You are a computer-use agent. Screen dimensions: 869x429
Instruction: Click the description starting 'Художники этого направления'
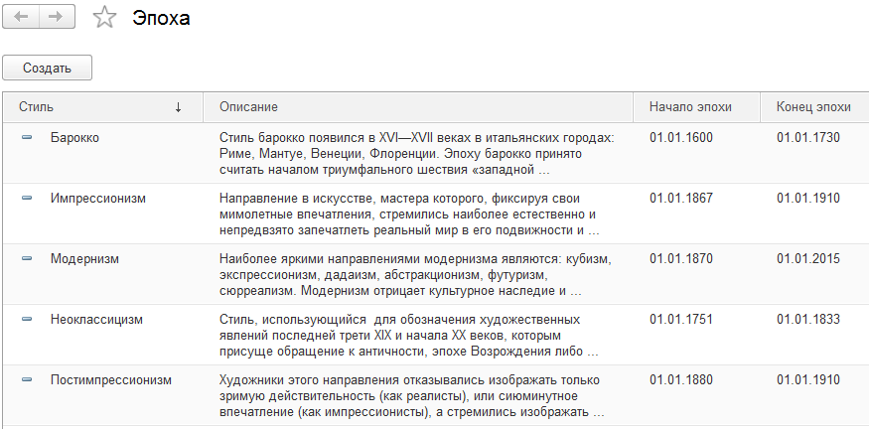pyautogui.click(x=411, y=396)
